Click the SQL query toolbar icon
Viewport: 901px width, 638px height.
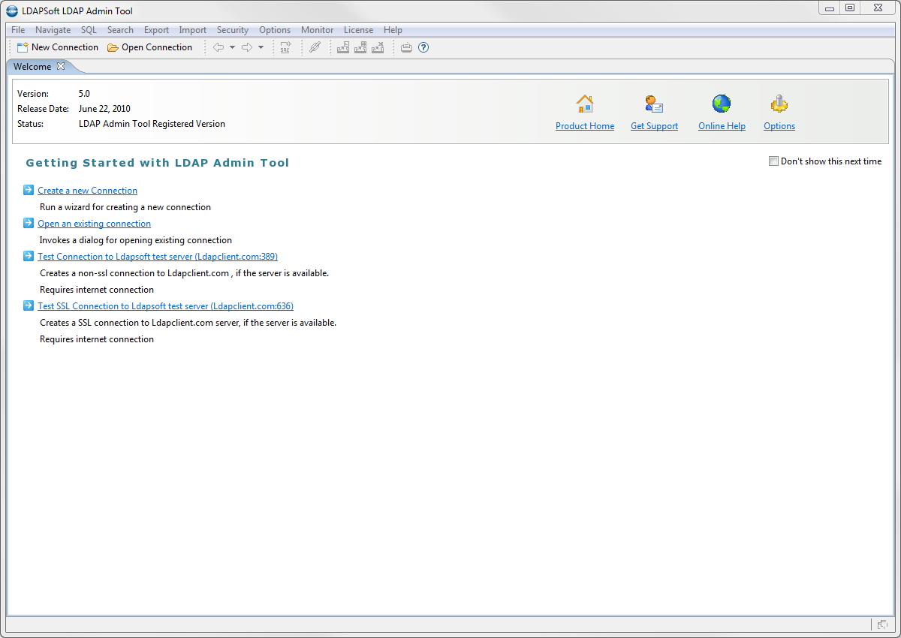tap(285, 47)
